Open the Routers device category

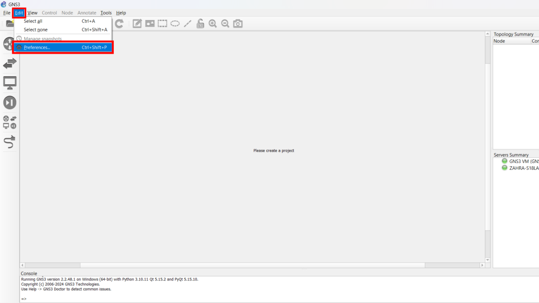pyautogui.click(x=9, y=44)
